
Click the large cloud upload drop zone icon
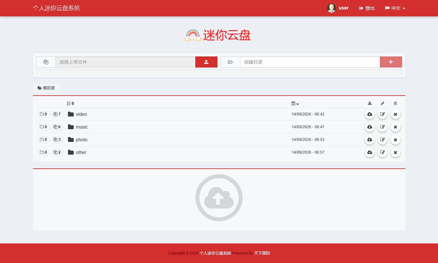point(219,198)
